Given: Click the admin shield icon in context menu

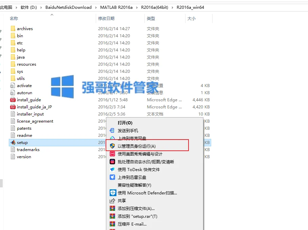Looking at the screenshot, I should 112,146.
